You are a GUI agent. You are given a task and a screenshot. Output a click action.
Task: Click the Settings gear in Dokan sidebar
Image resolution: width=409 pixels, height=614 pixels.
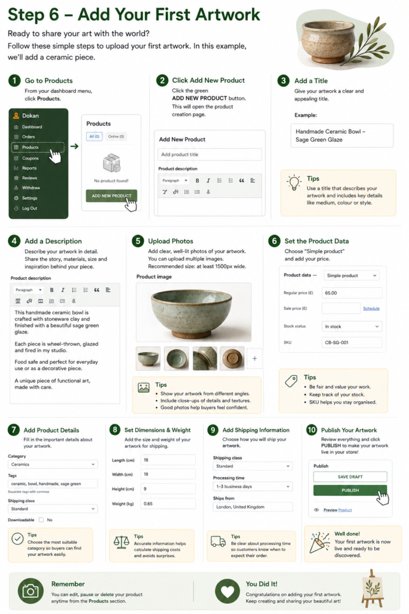coord(16,198)
